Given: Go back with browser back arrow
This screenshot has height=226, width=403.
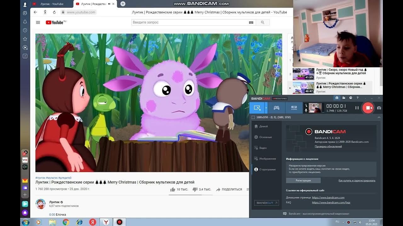Looking at the screenshot, I should pos(35,12).
